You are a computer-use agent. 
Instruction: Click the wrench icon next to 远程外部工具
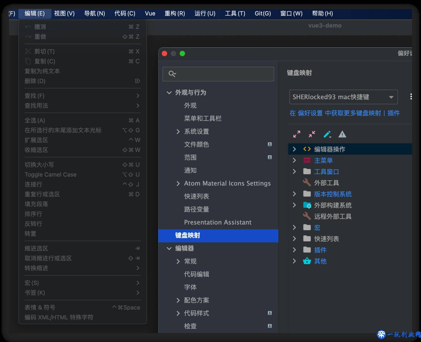307,216
